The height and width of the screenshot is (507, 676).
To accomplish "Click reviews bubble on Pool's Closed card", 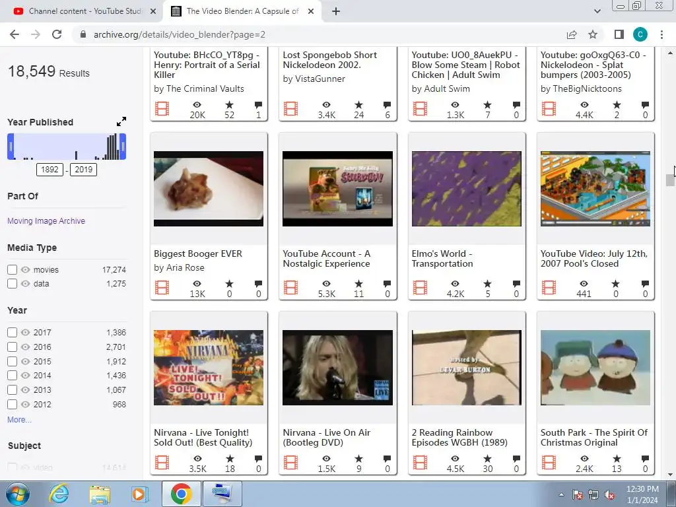I will click(x=645, y=284).
